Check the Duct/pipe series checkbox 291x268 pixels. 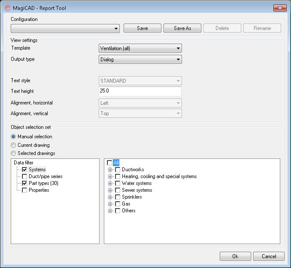tap(24, 176)
